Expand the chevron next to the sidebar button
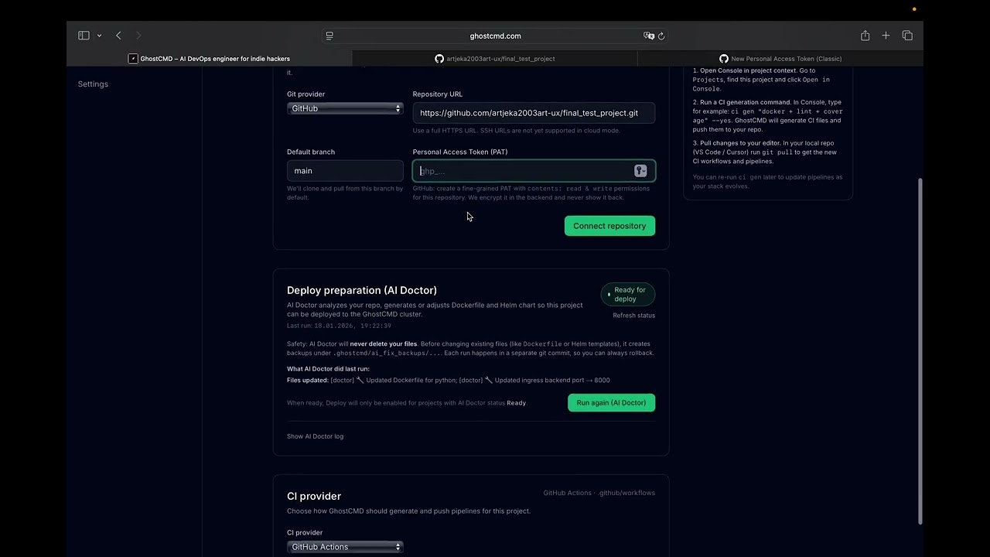This screenshot has height=557, width=990. [98, 35]
